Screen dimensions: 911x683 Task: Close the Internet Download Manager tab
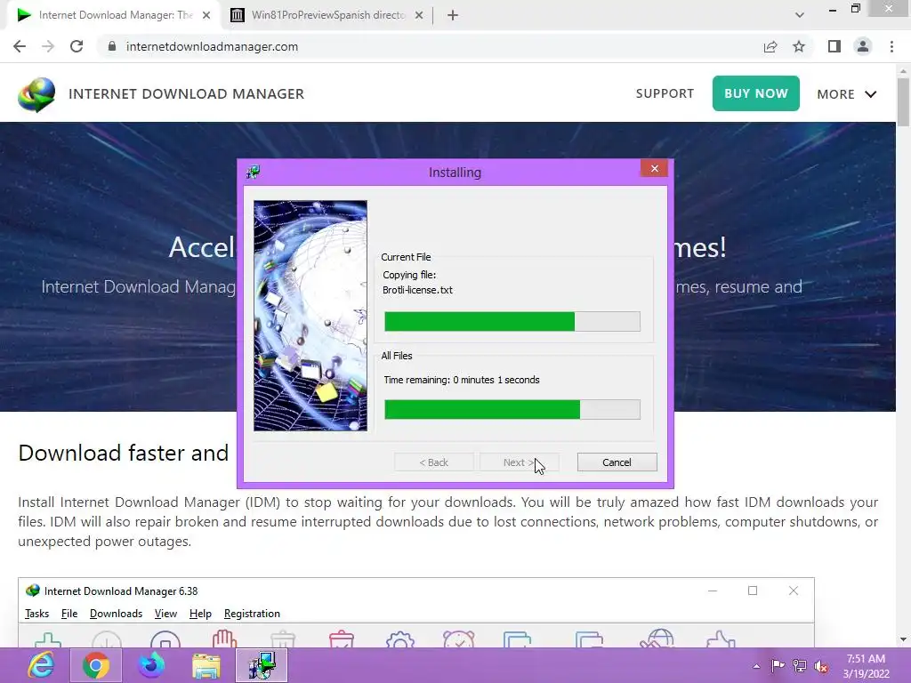[206, 15]
